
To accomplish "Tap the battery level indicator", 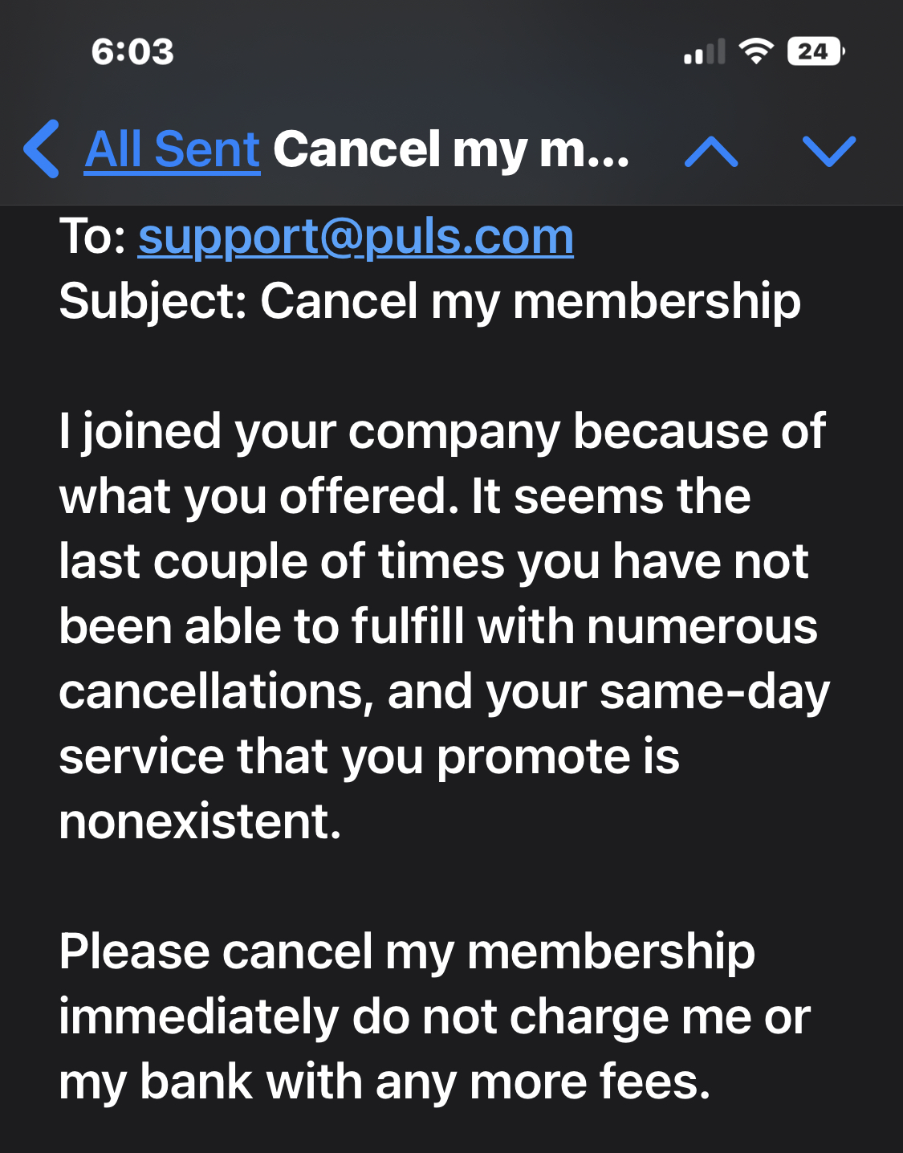I will pyautogui.click(x=816, y=52).
